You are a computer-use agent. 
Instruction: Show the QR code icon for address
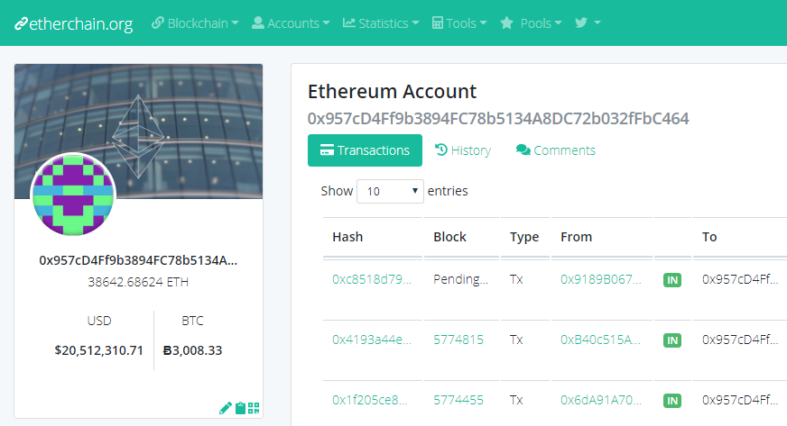[x=254, y=408]
